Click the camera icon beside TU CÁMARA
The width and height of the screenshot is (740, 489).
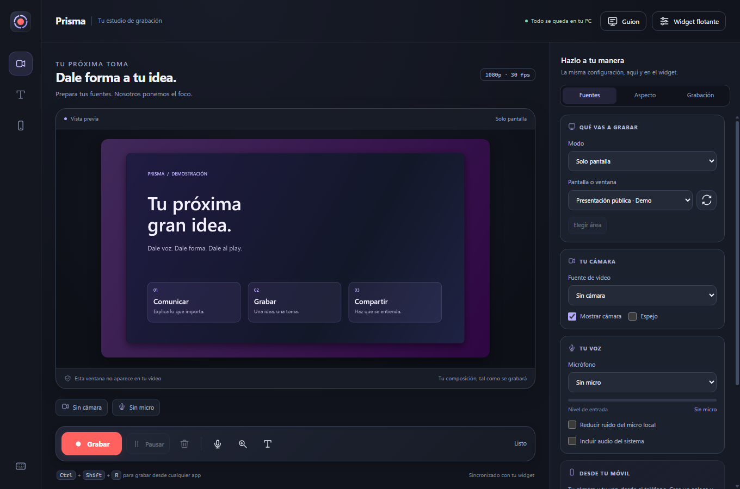[572, 261]
